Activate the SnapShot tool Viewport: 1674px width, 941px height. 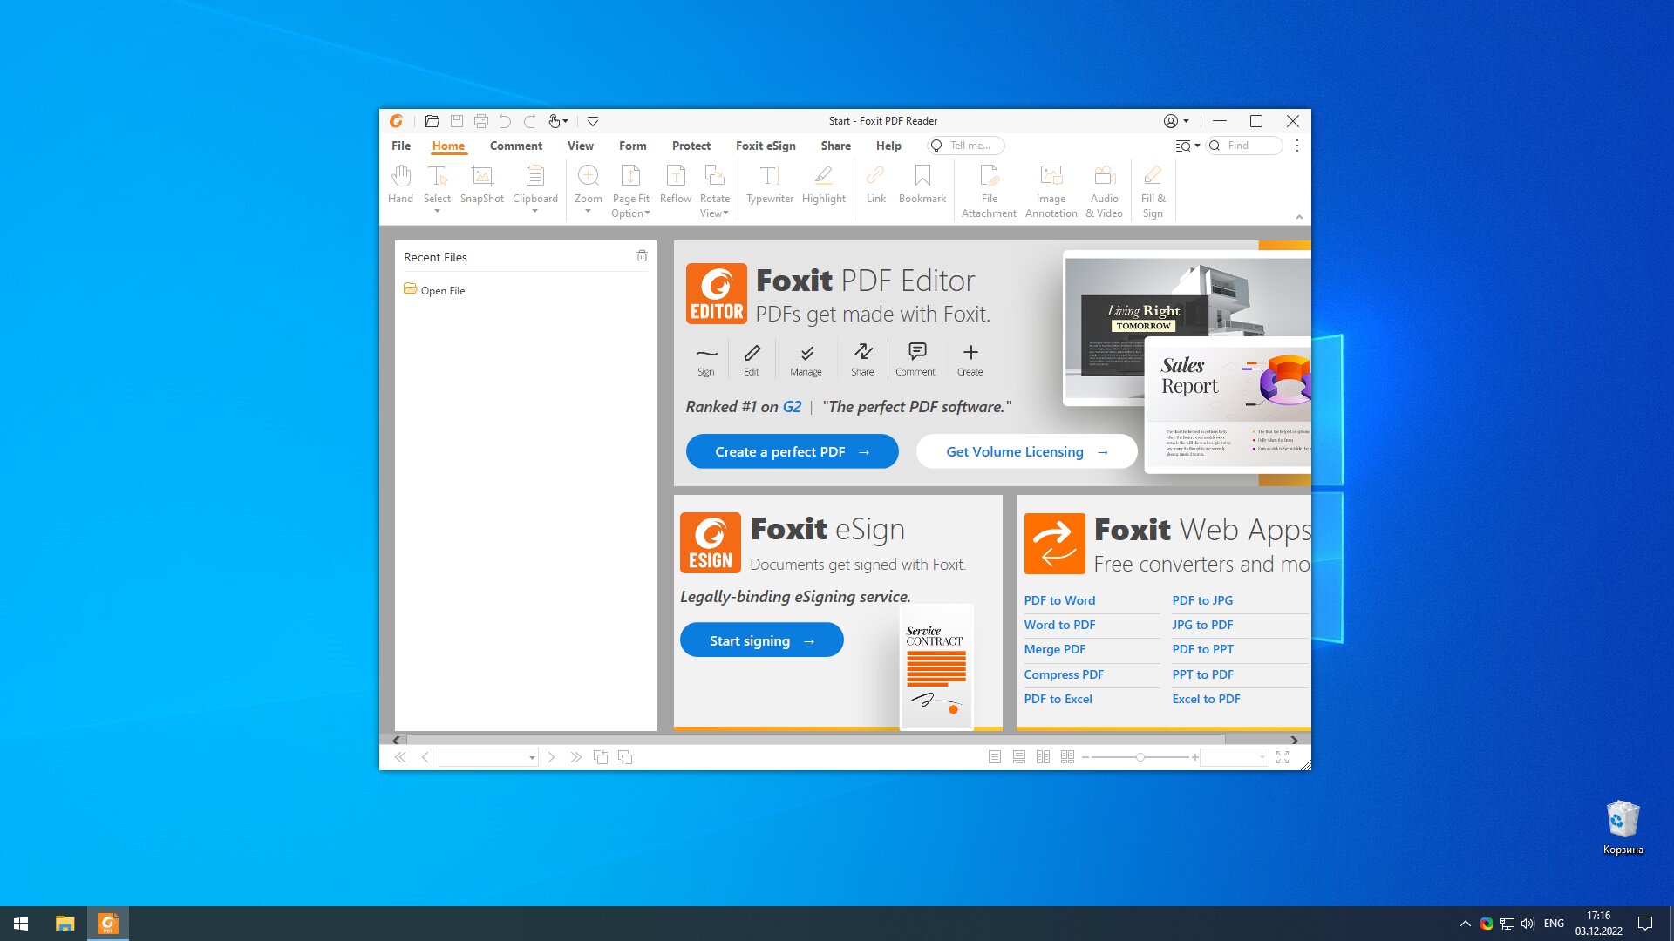(481, 185)
